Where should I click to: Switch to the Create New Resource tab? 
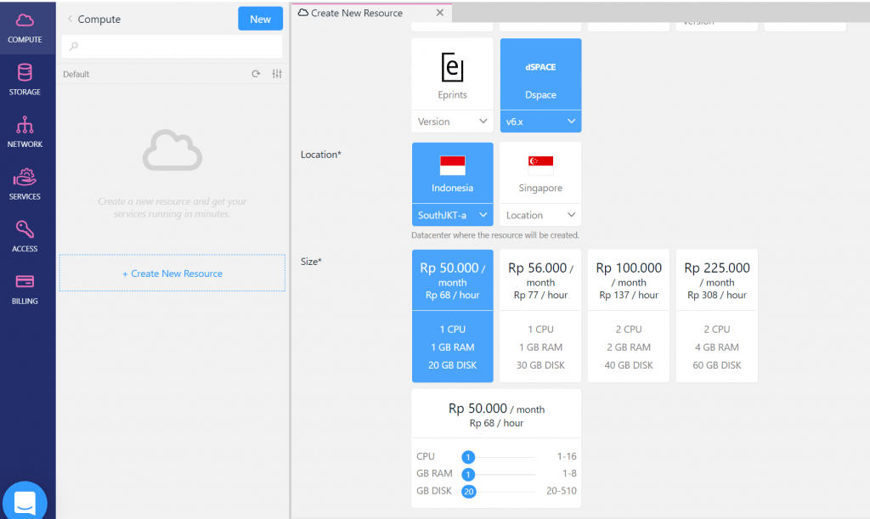tap(358, 13)
